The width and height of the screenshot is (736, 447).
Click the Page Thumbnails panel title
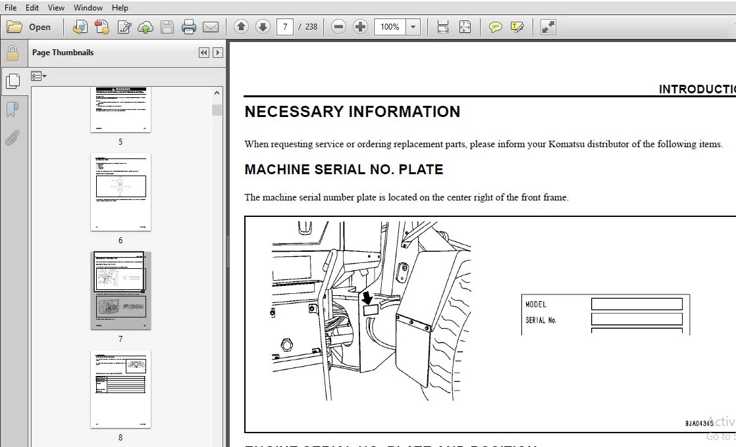[x=63, y=53]
